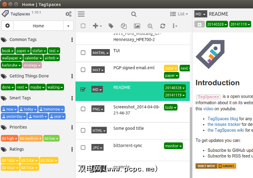Open the PNG extension dropdown
Viewport: 253px width, 178px height.
click(98, 109)
